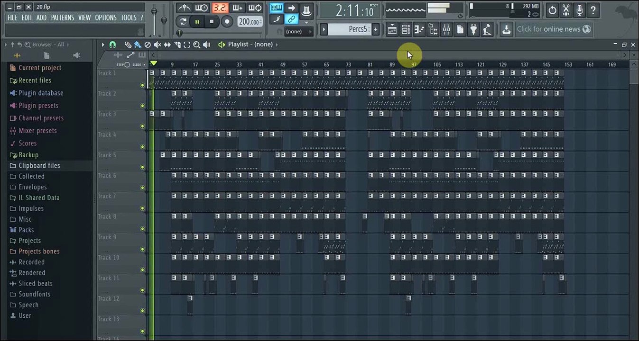Click the song position slider
Viewport: 639px width, 341px height.
(x=219, y=33)
